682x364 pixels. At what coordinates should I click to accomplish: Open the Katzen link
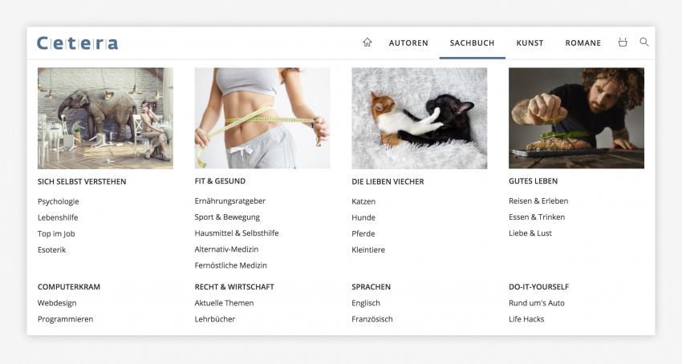click(363, 201)
